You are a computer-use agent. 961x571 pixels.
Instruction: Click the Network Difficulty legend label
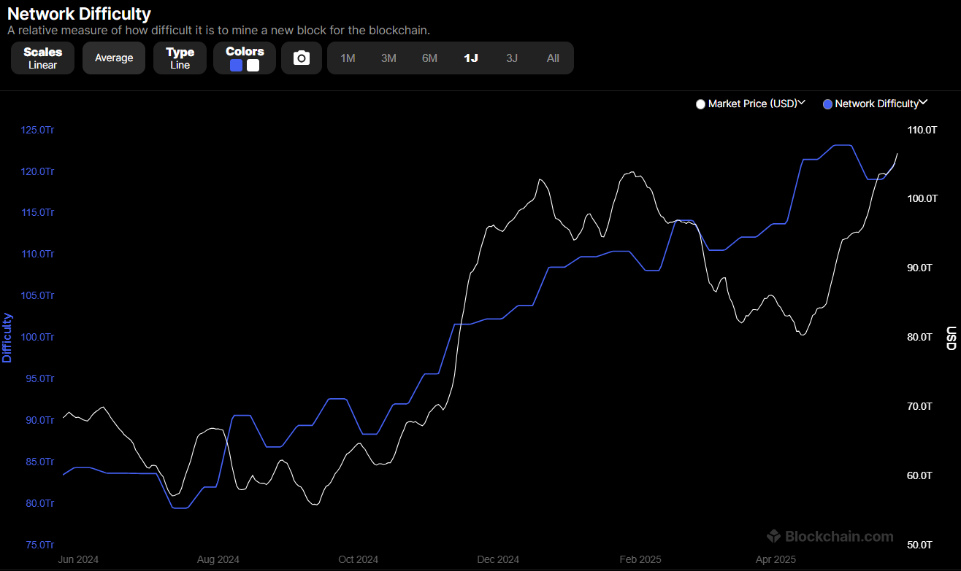[876, 104]
